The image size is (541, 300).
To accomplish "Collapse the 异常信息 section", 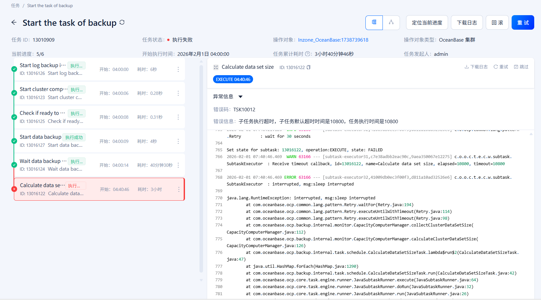I will coord(240,97).
